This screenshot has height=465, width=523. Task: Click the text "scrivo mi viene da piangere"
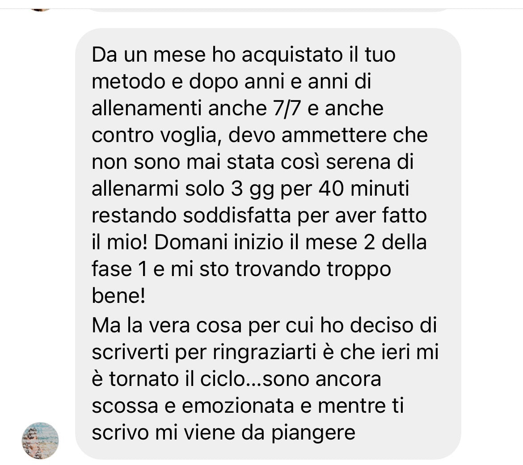(224, 433)
